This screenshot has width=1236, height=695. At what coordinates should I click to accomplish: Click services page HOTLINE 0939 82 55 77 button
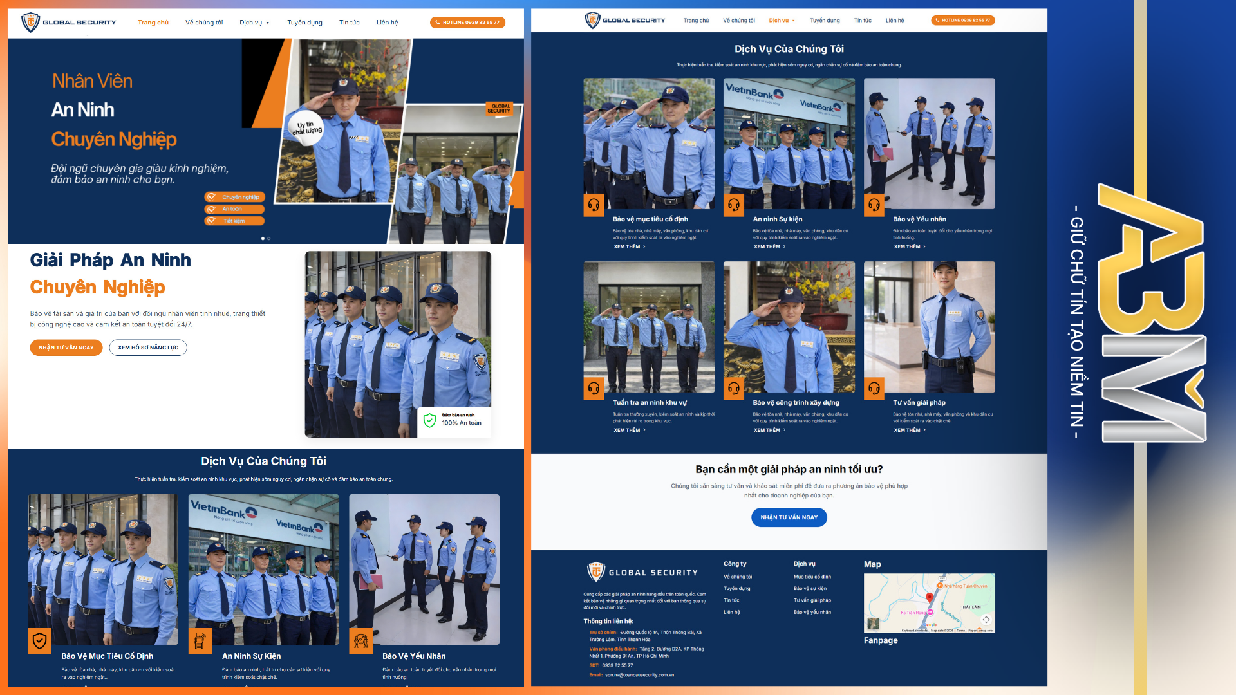point(963,21)
